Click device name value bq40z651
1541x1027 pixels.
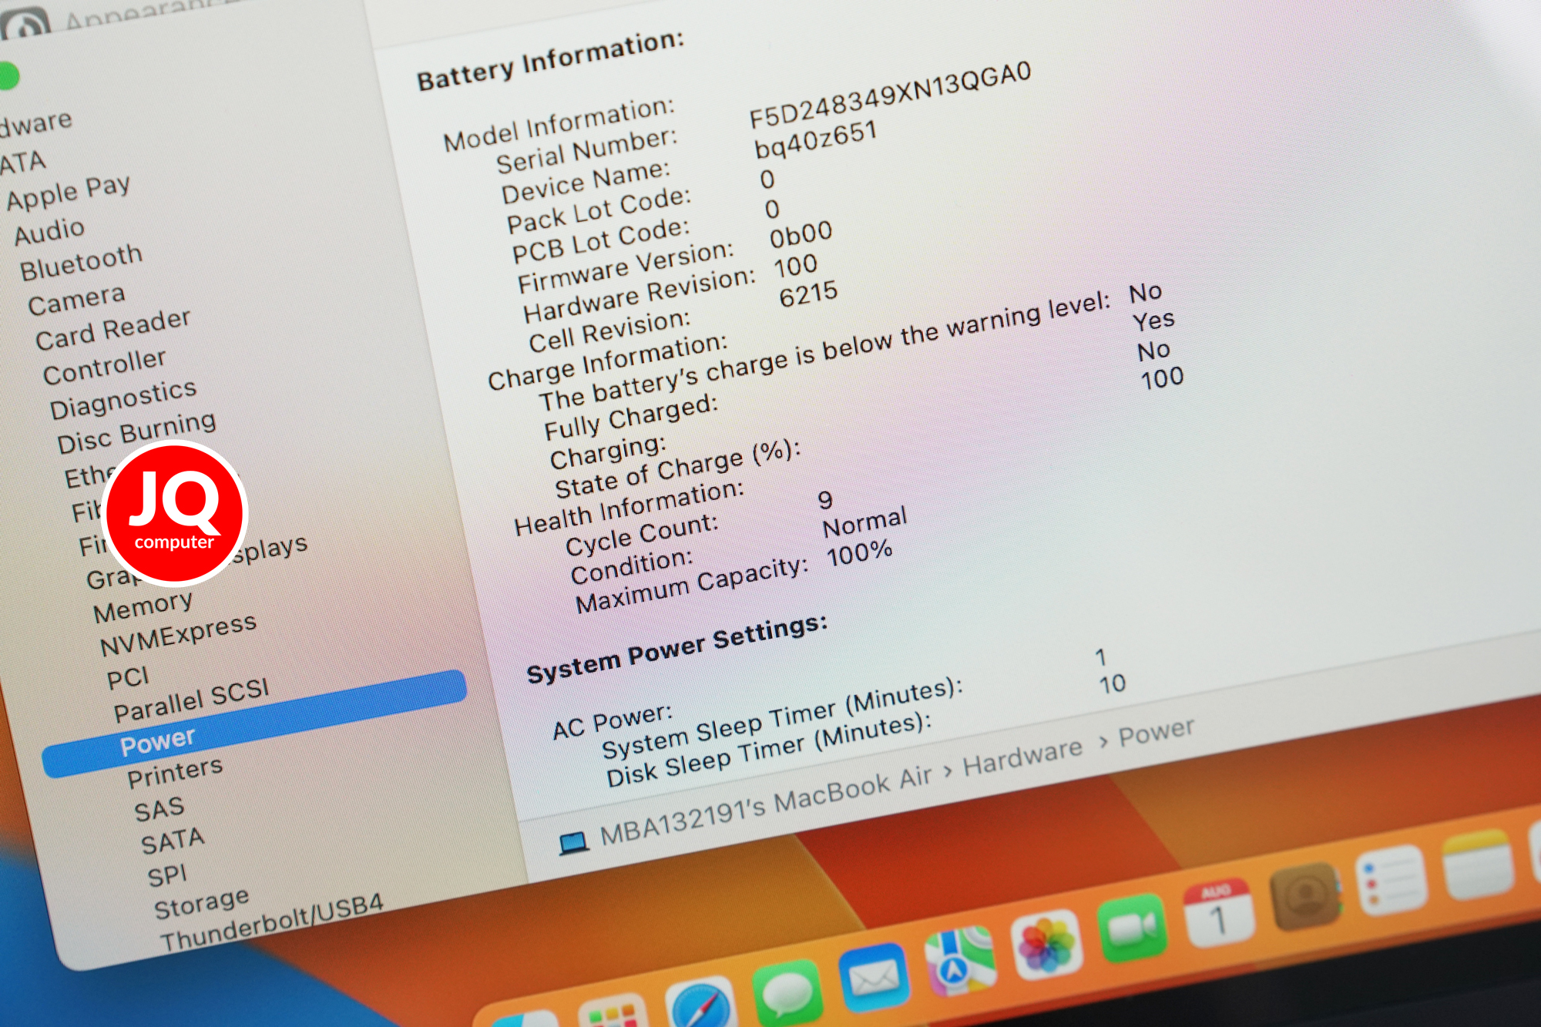816,140
